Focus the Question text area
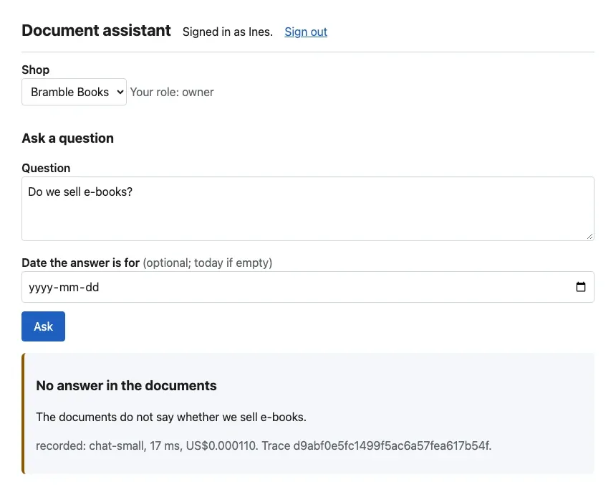The image size is (616, 495). tap(307, 209)
